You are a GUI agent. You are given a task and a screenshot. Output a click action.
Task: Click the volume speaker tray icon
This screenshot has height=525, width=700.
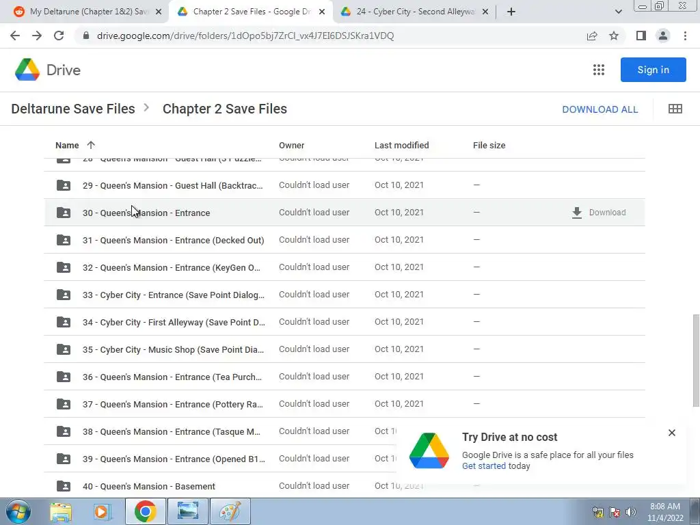pyautogui.click(x=631, y=512)
